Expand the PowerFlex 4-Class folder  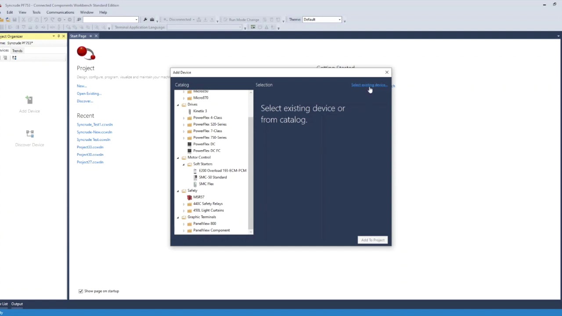tap(184, 118)
